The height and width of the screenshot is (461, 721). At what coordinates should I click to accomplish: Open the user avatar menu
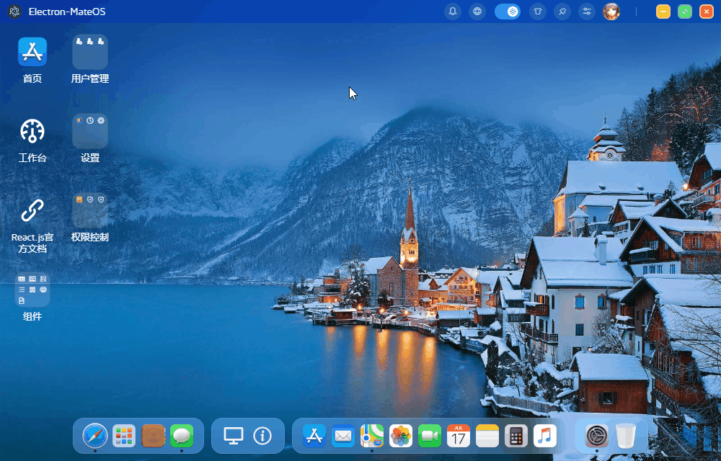611,12
